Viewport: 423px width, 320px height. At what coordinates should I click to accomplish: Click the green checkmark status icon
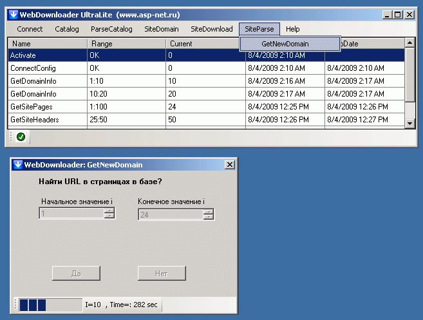(x=21, y=136)
